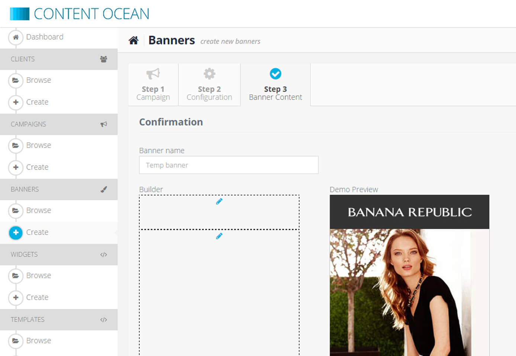Edit the top builder block with pencil icon
This screenshot has width=516, height=356.
pyautogui.click(x=219, y=201)
